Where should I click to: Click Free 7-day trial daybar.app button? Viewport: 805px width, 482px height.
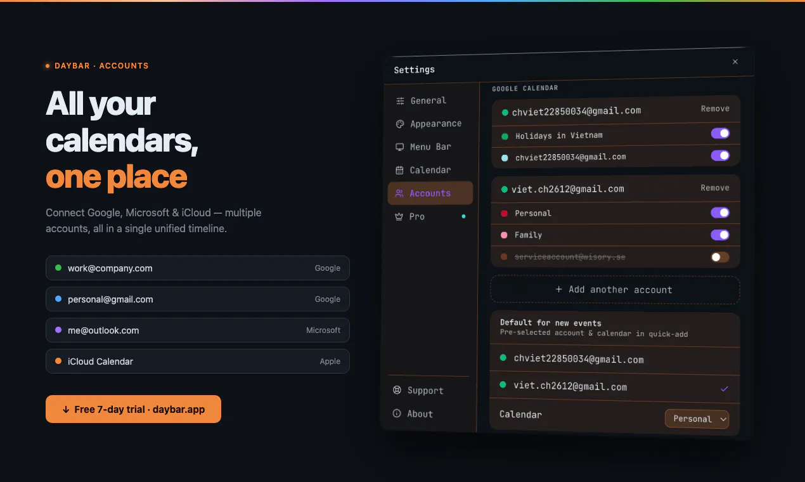coord(133,409)
